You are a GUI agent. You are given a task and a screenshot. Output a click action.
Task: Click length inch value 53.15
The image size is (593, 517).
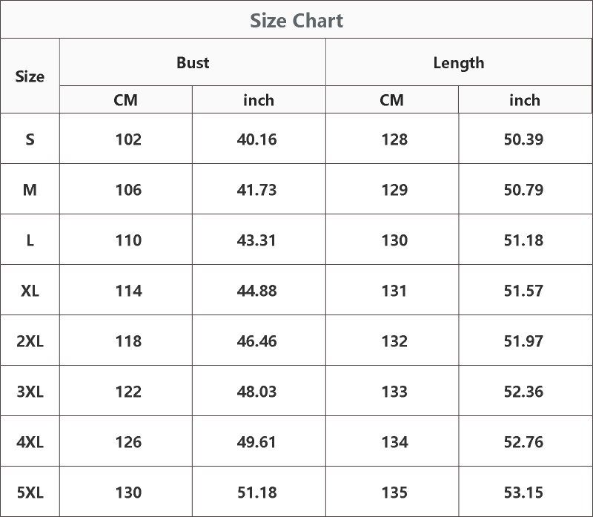point(523,493)
